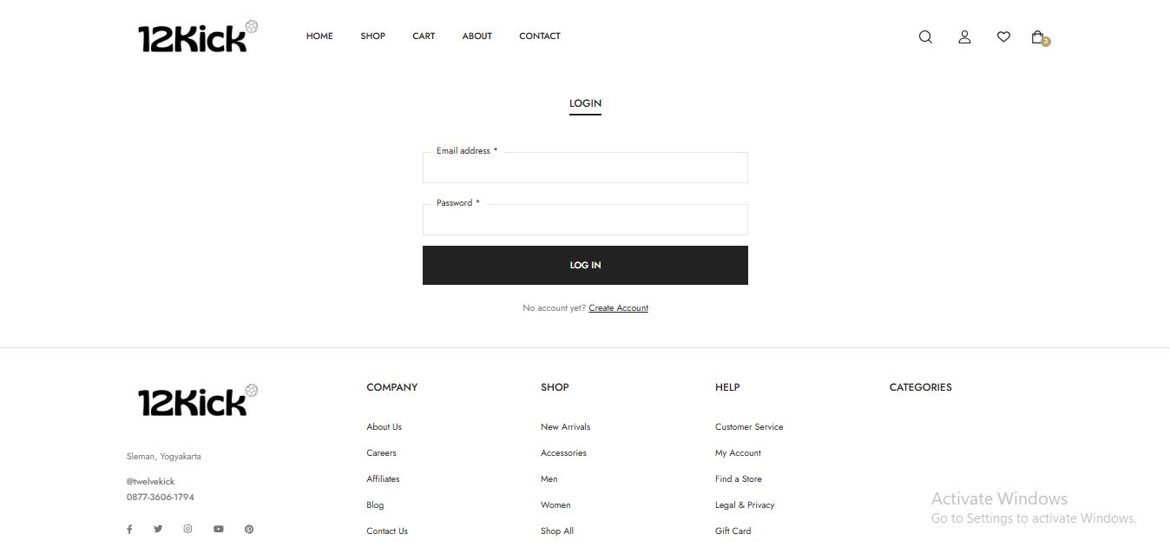Image resolution: width=1170 pixels, height=554 pixels.
Task: Open the ABOUT menu item
Action: [477, 36]
